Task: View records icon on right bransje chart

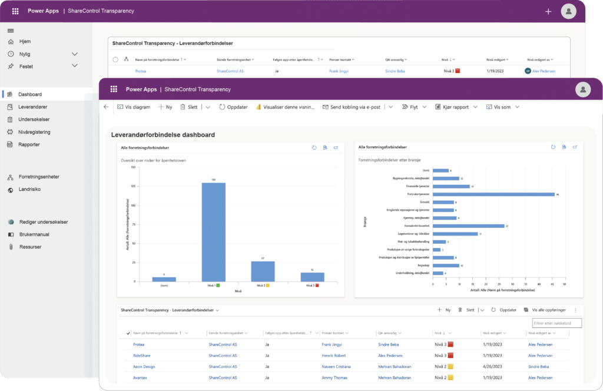Action: pyautogui.click(x=564, y=147)
